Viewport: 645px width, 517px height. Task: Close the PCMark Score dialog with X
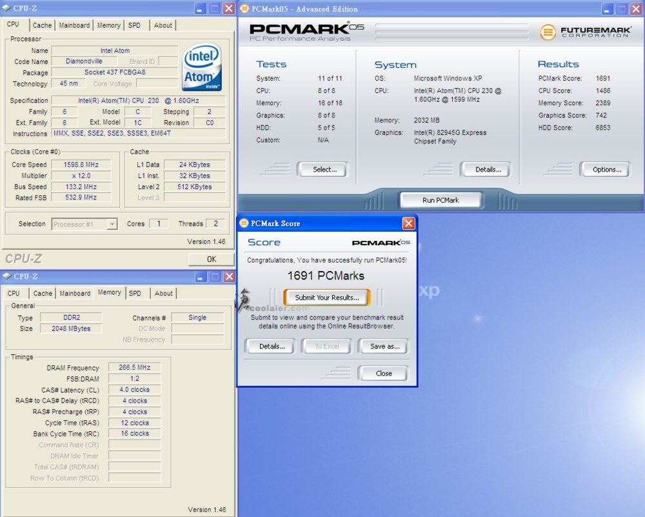click(408, 223)
